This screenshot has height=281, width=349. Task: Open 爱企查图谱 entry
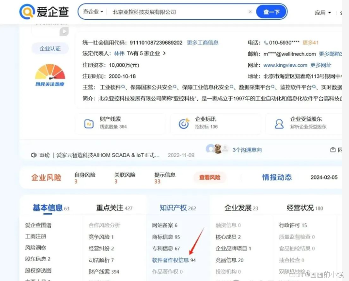(x=38, y=225)
